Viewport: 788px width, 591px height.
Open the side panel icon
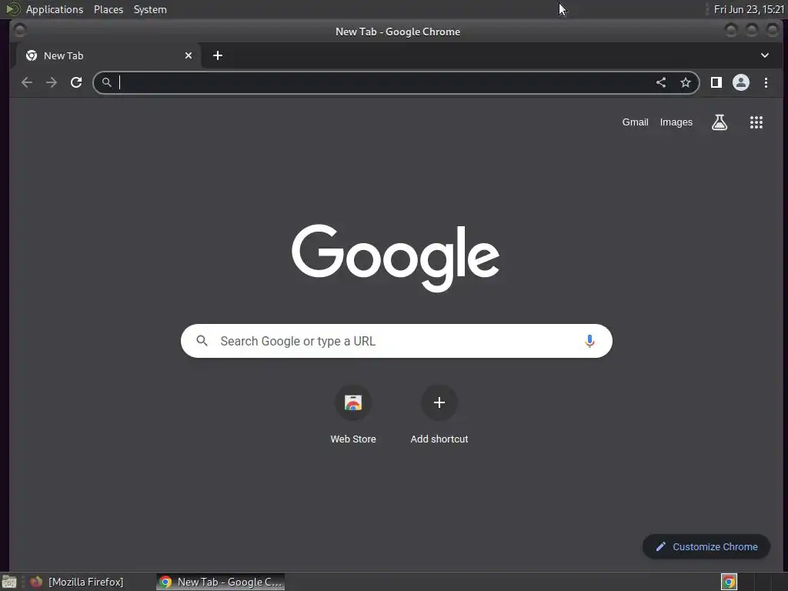coord(716,82)
